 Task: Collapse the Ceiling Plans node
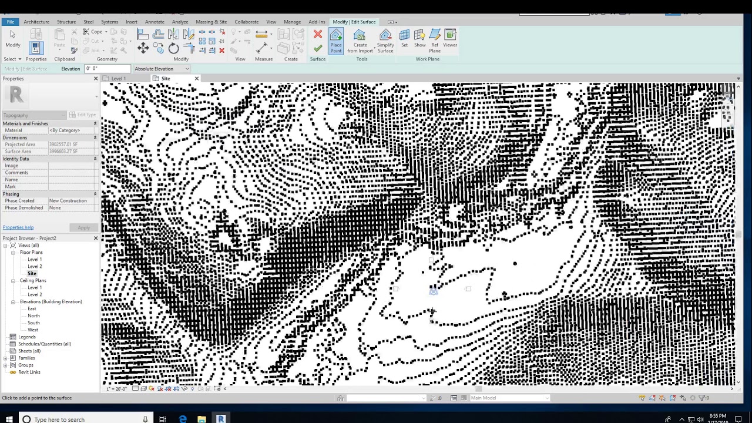(13, 280)
